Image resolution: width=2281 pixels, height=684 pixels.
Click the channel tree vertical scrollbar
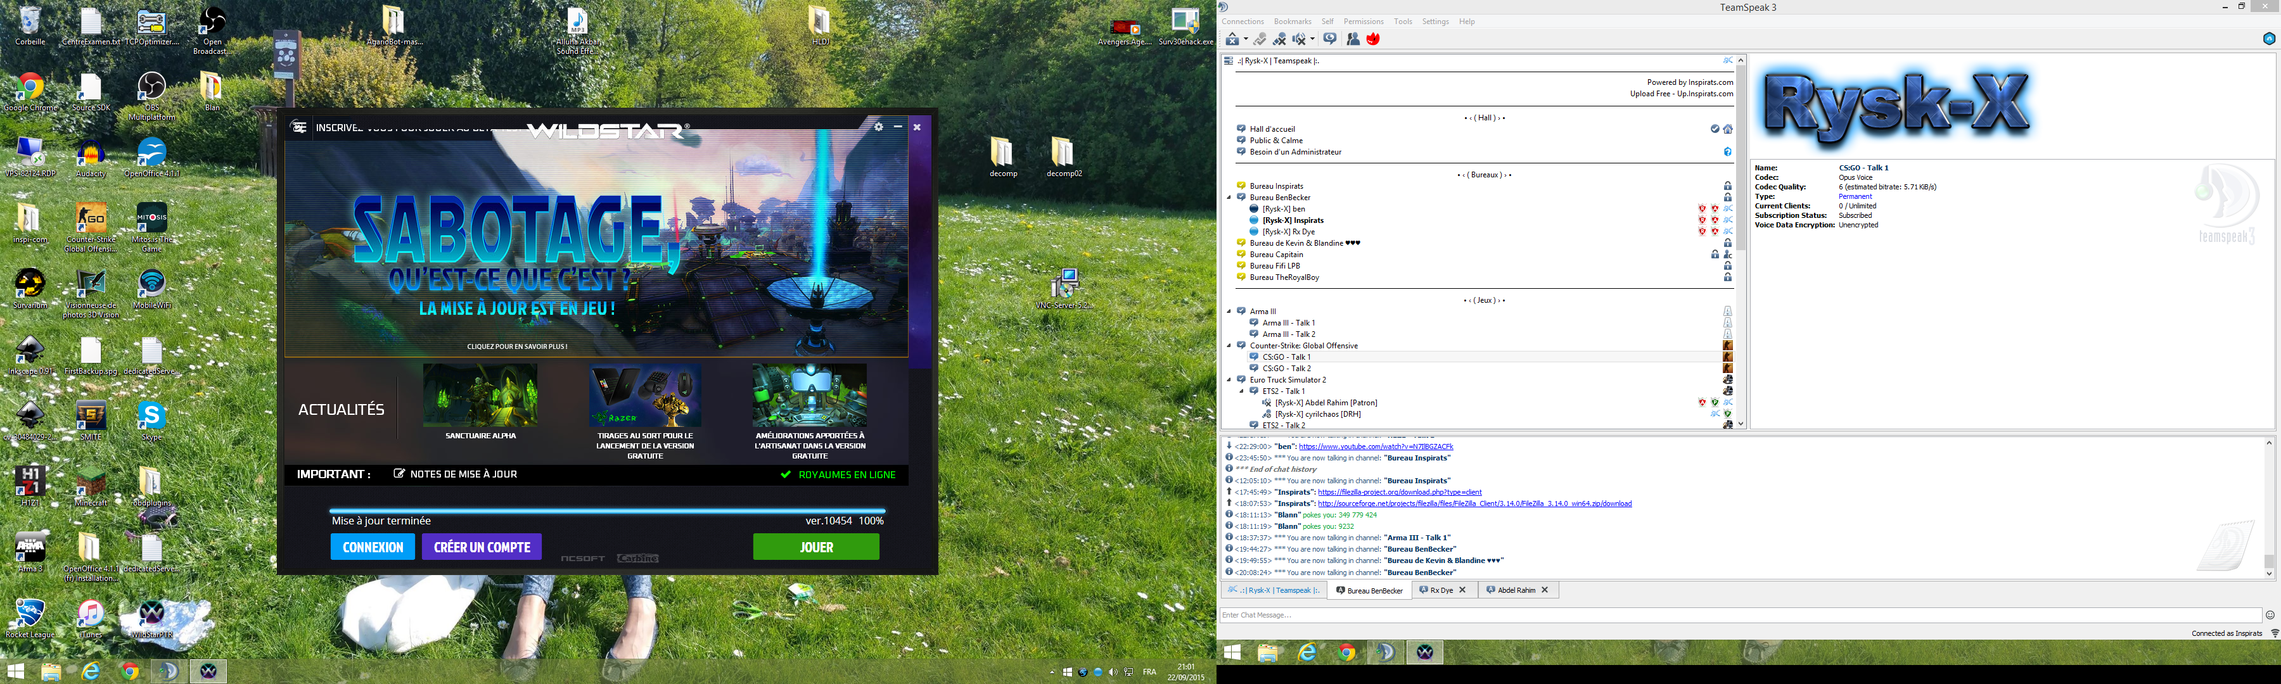pyautogui.click(x=1741, y=243)
